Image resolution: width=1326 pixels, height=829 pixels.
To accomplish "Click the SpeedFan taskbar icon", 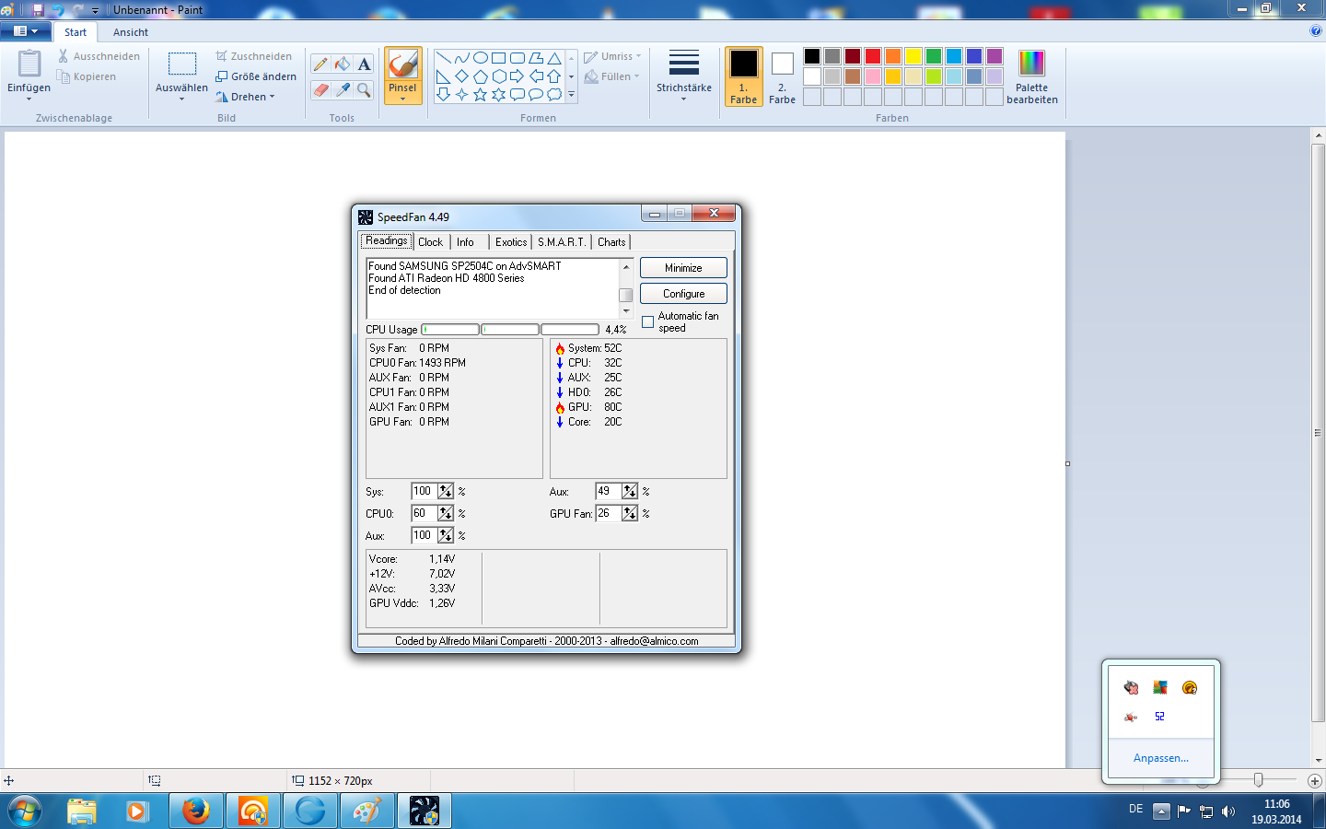I will pyautogui.click(x=425, y=811).
